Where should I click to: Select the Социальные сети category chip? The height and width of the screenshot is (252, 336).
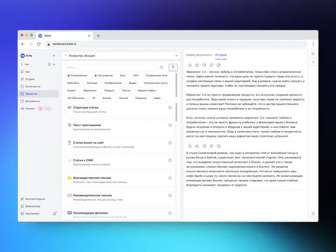click(x=156, y=75)
